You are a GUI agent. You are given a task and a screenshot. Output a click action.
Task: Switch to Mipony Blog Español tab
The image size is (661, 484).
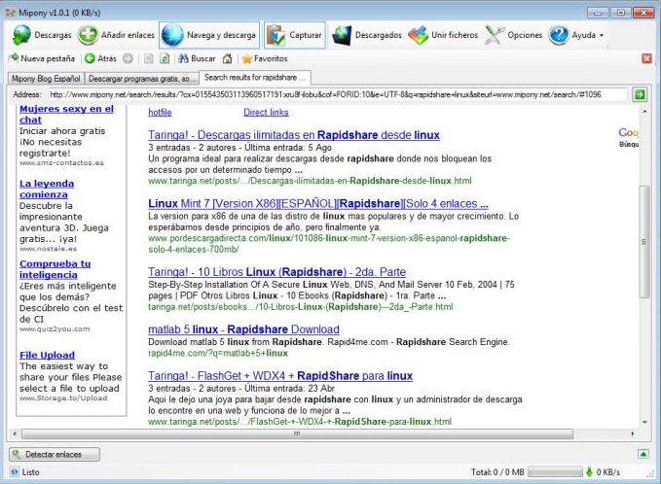tap(46, 79)
